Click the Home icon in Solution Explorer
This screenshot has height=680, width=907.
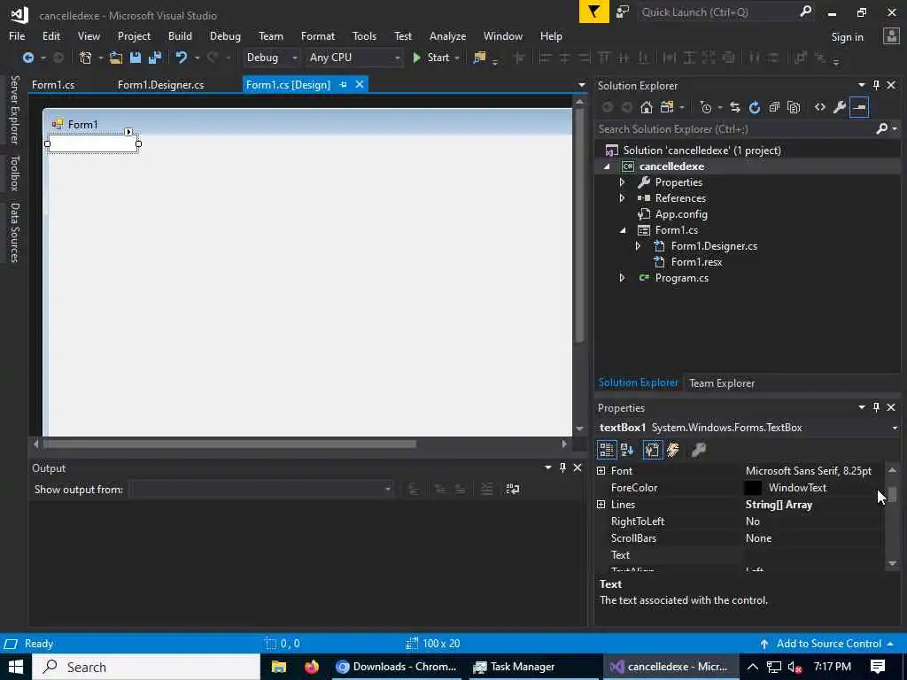pyautogui.click(x=646, y=107)
